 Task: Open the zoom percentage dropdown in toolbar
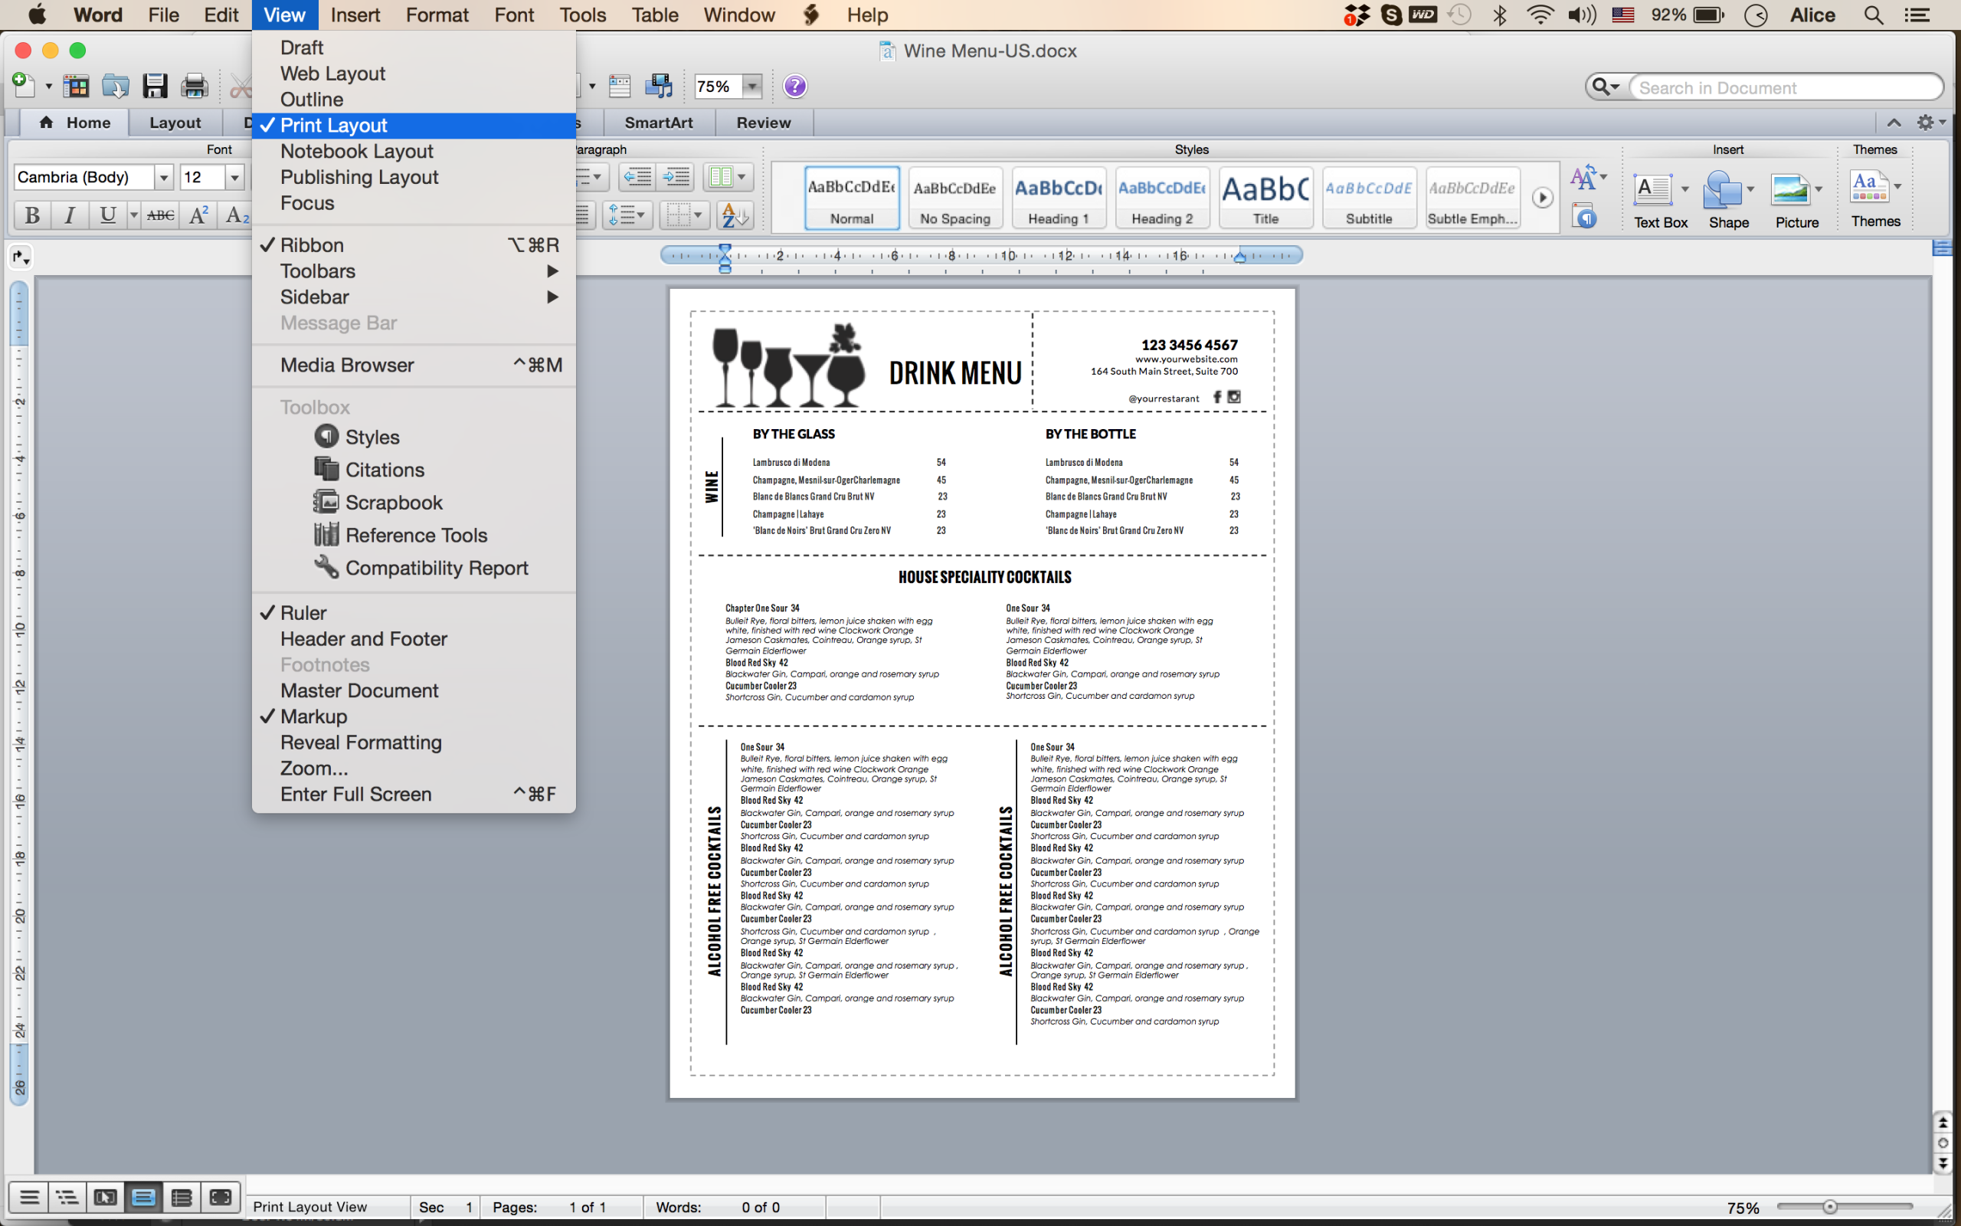click(x=753, y=86)
